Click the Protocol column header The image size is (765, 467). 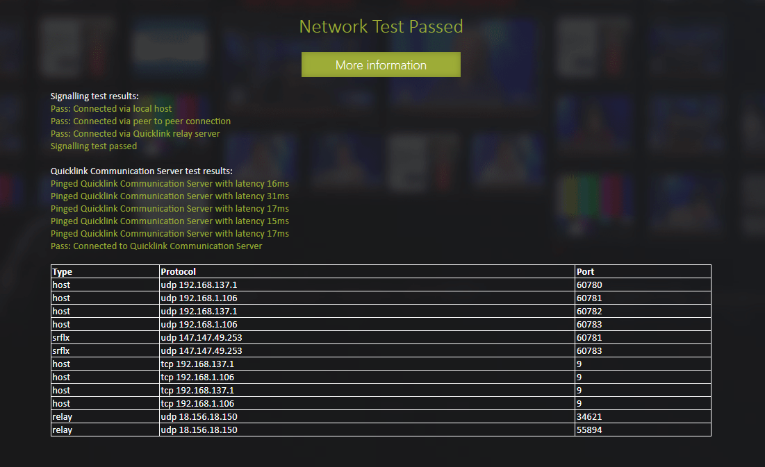pyautogui.click(x=367, y=271)
